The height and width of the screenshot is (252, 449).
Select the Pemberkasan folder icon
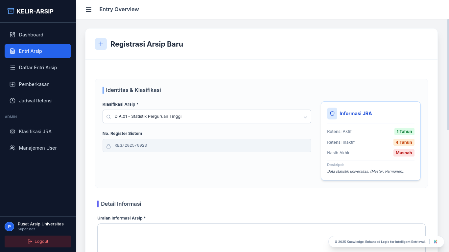pyautogui.click(x=12, y=84)
